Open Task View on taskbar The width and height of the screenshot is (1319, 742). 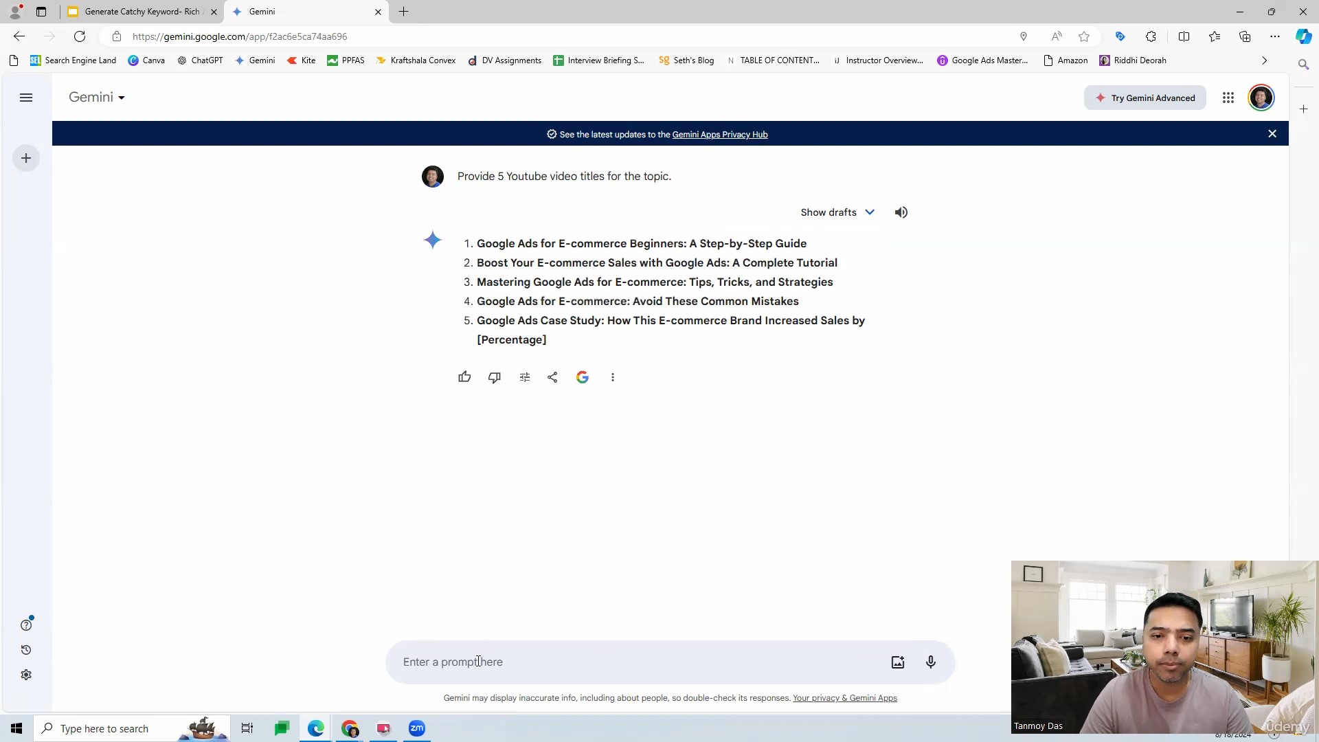[x=247, y=728]
